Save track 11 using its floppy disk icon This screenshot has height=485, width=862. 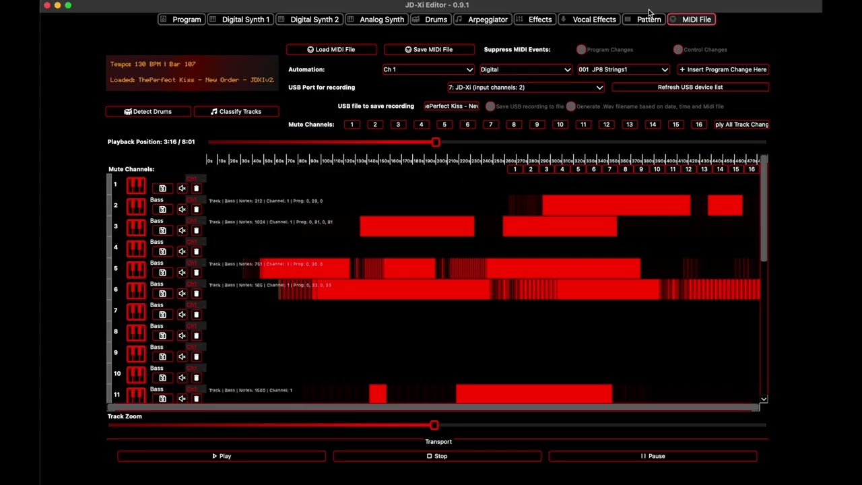(x=162, y=399)
